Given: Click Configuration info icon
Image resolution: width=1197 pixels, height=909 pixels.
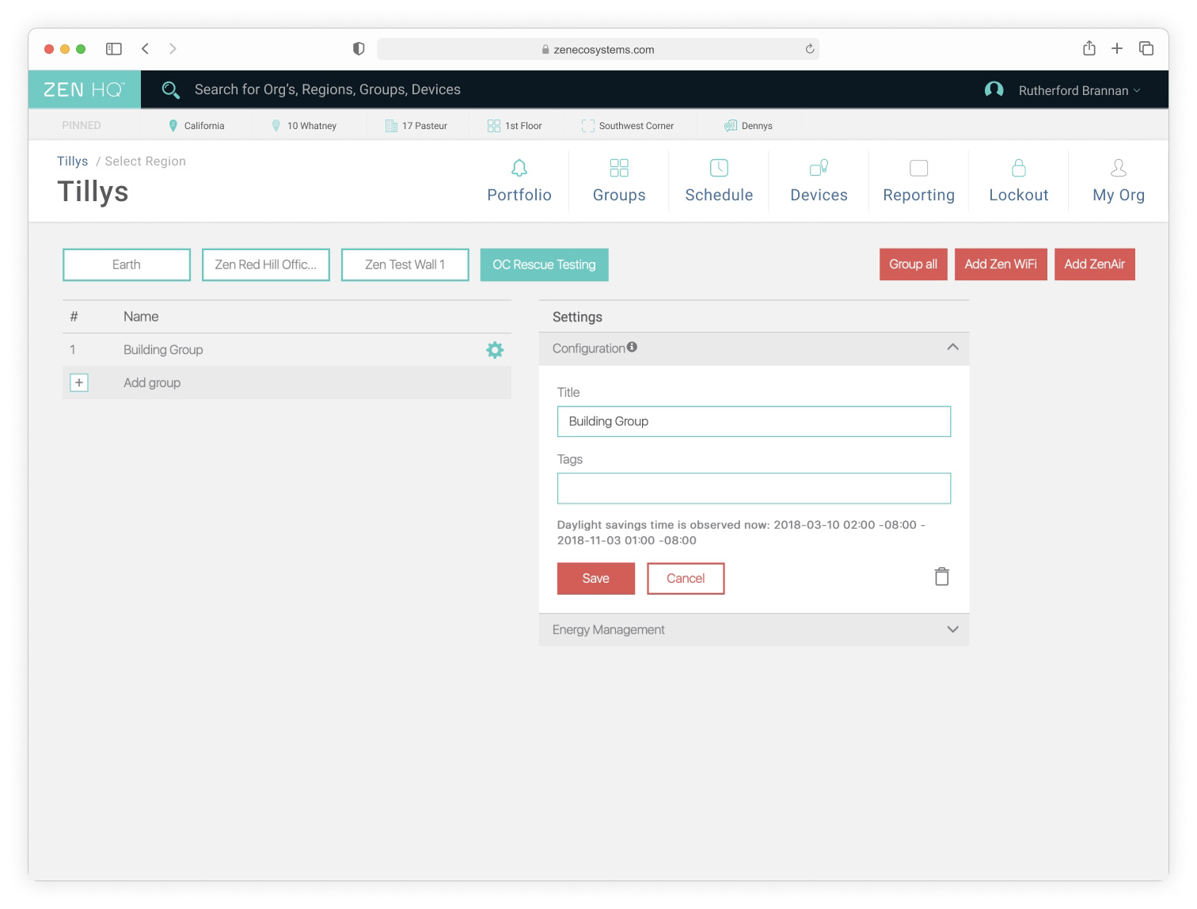Looking at the screenshot, I should pos(632,347).
